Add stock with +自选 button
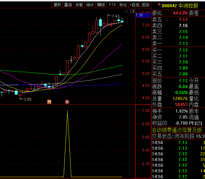 pyautogui.click(x=134, y=5)
